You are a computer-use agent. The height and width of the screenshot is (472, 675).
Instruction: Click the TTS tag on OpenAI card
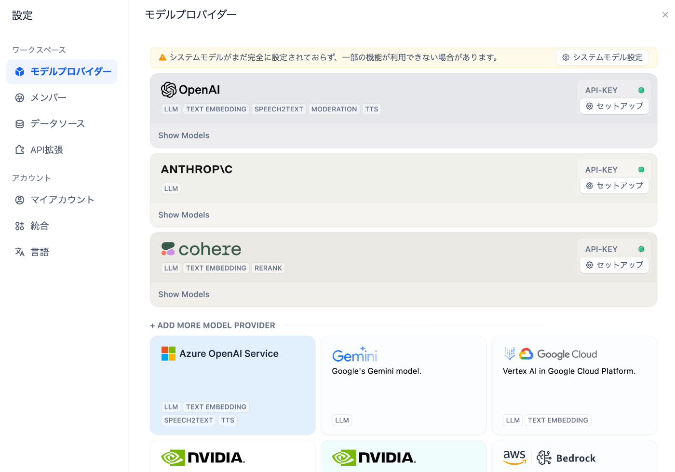point(372,109)
